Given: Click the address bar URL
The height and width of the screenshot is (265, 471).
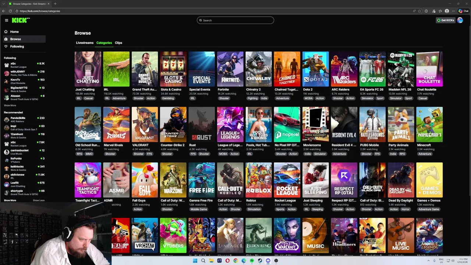Looking at the screenshot, I should (x=40, y=11).
